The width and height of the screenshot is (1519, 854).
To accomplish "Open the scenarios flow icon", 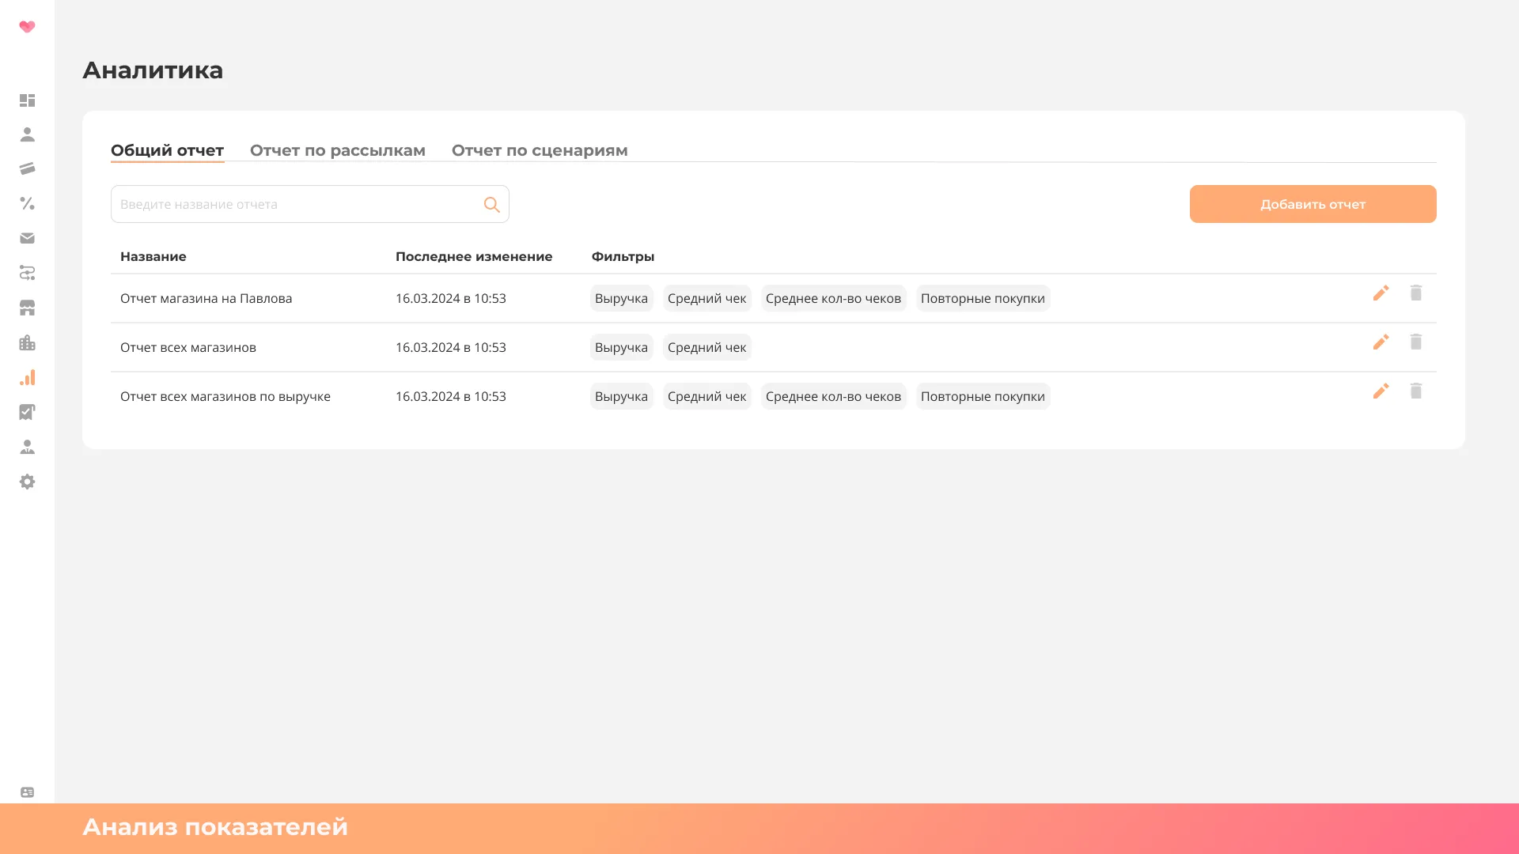I will [x=27, y=273].
